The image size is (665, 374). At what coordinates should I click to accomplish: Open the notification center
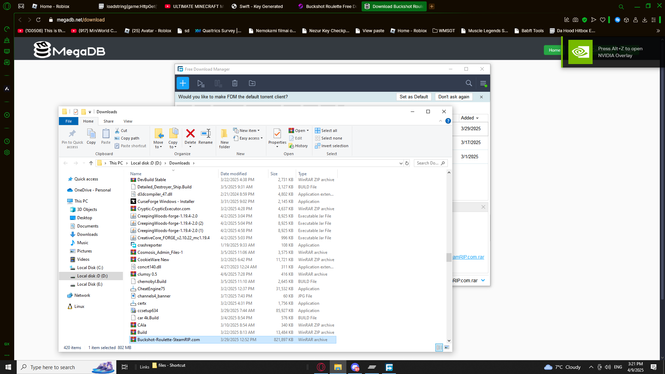[654, 367]
